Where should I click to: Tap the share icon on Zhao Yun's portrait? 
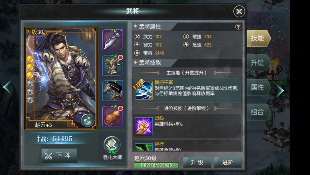tap(88, 120)
